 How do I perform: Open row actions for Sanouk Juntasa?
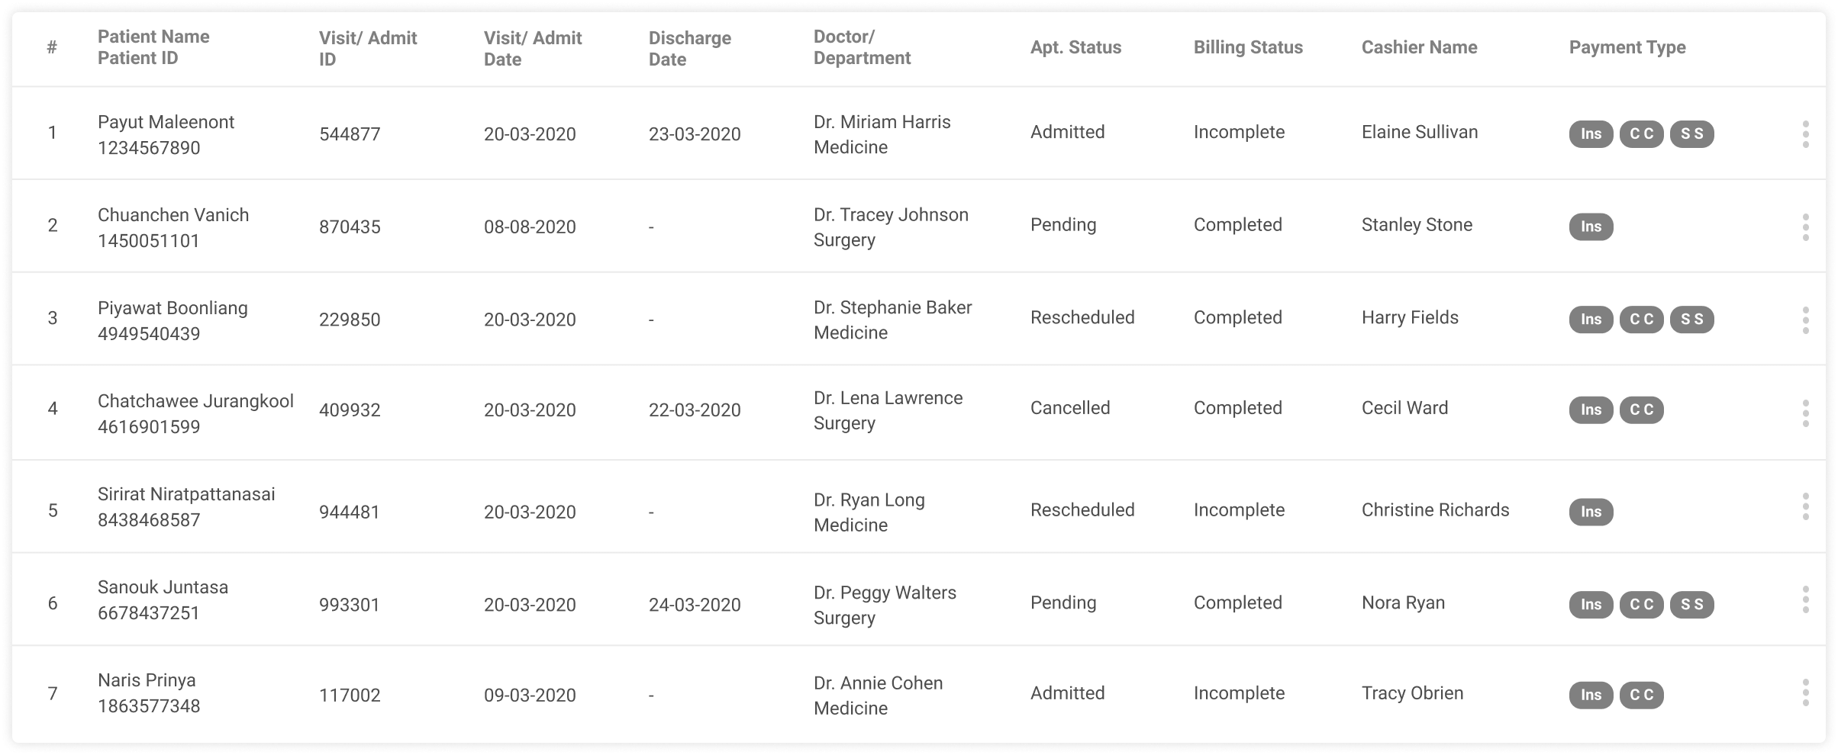1805,599
